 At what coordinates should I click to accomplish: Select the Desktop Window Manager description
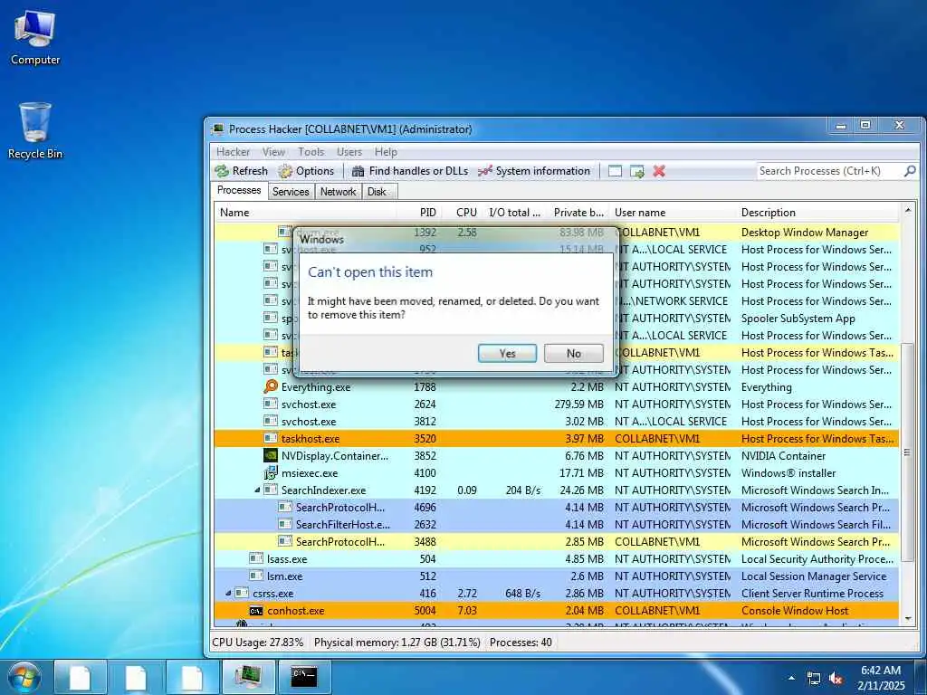(x=805, y=233)
